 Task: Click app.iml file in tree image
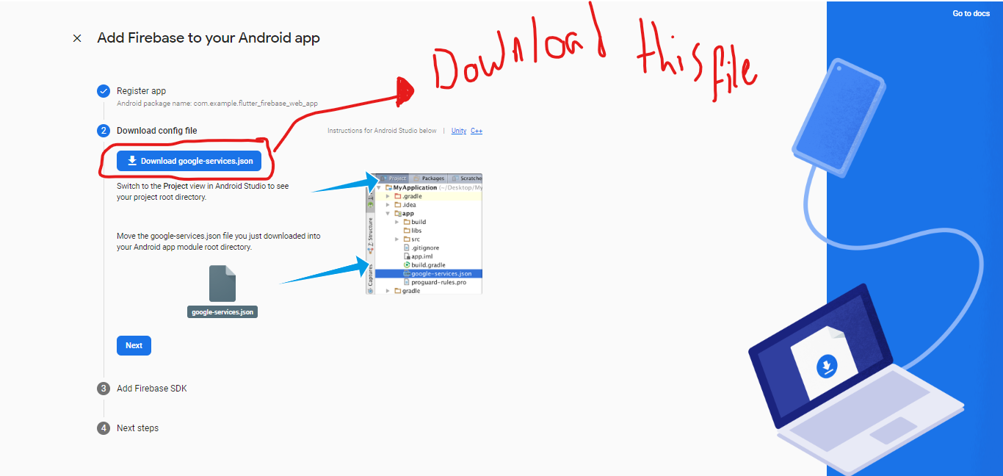pos(419,256)
